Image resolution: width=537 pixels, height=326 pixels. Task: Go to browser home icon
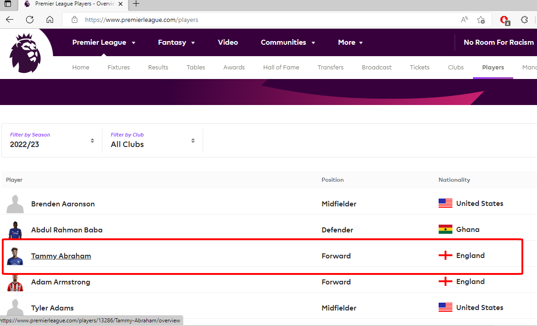50,20
